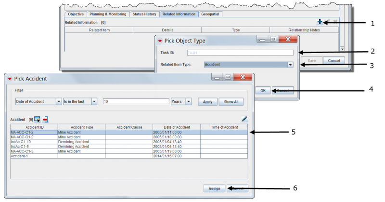Open the Date of Accident filter dropdown
This screenshot has width=385, height=202.
(59, 102)
